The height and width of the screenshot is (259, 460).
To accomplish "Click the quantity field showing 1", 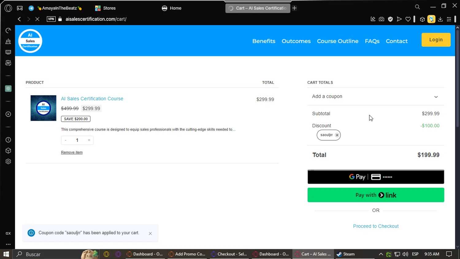I will 77,140.
